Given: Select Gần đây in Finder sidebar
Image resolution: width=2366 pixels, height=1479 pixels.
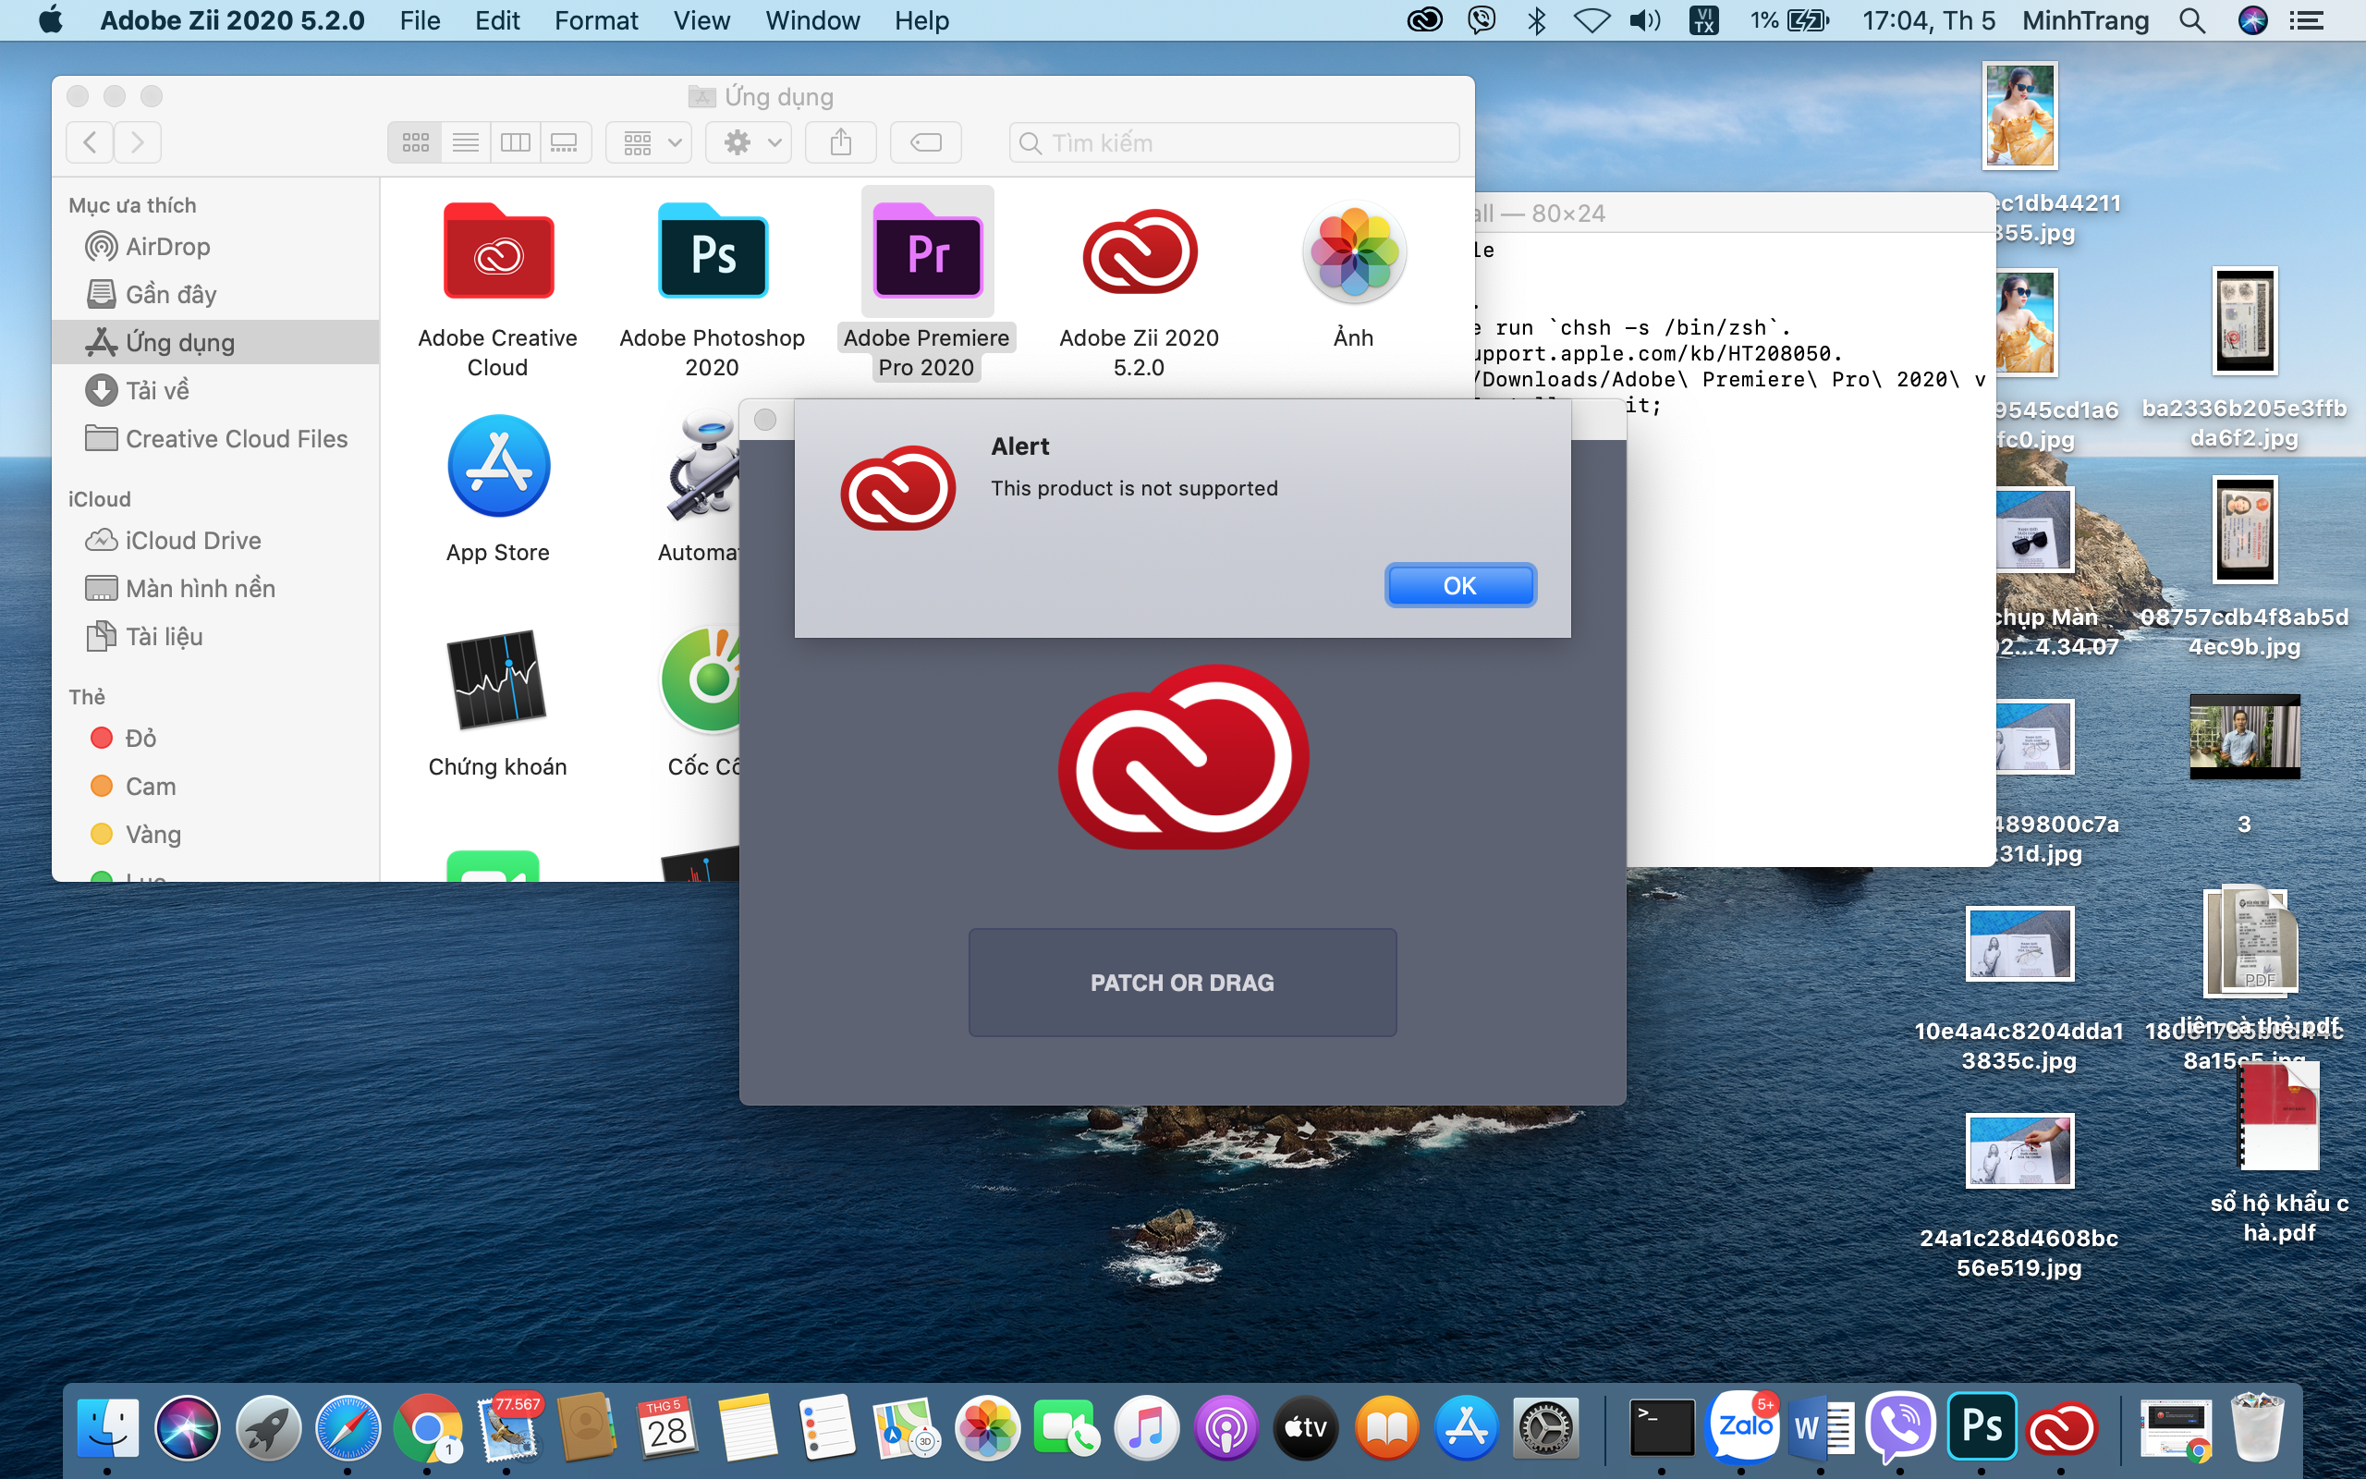Looking at the screenshot, I should tap(215, 295).
